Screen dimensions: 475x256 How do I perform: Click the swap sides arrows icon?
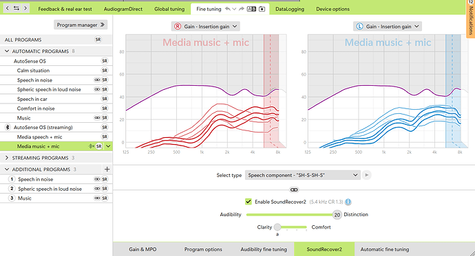[17, 8]
